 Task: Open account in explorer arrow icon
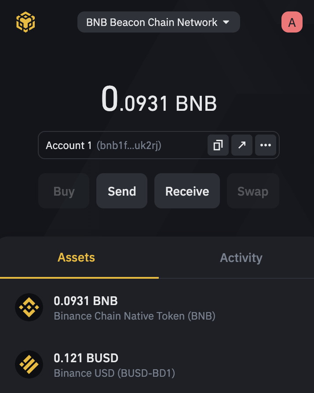(x=242, y=145)
